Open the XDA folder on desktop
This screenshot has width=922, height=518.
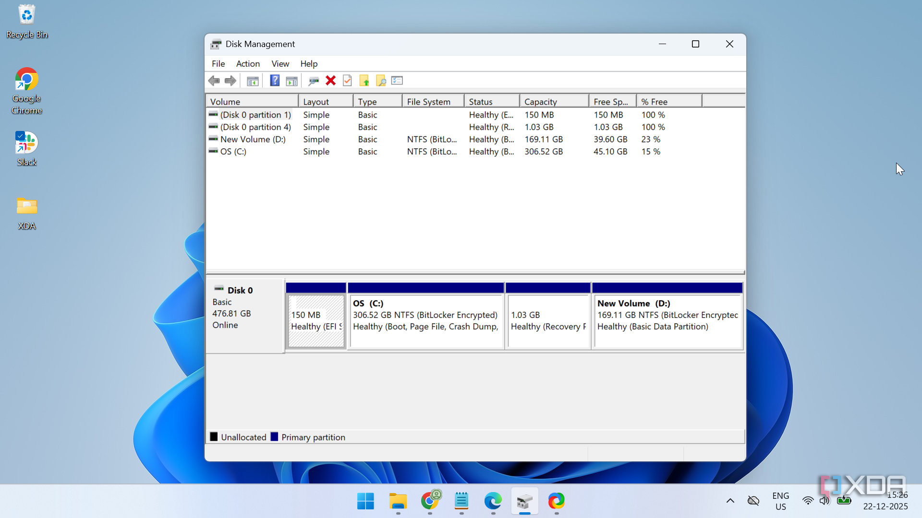pos(27,213)
